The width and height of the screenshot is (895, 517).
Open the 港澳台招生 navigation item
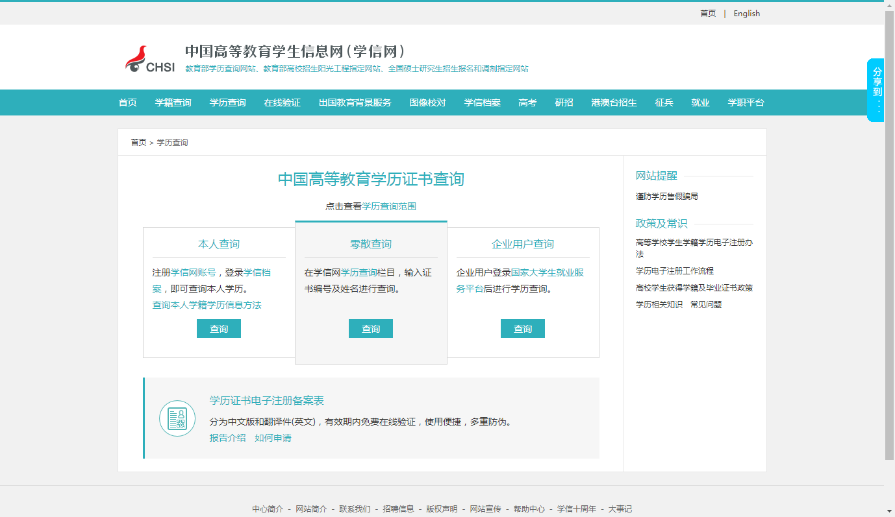pos(614,102)
